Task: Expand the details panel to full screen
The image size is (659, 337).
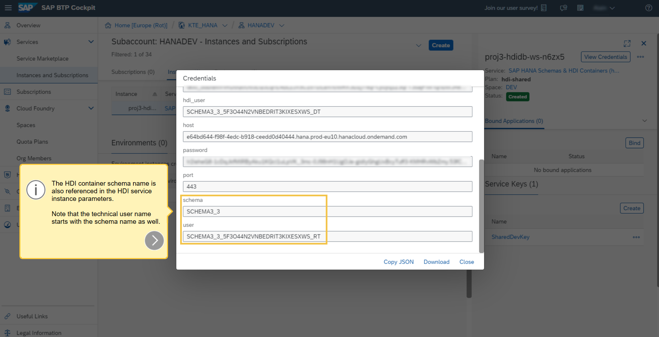Action: pyautogui.click(x=627, y=43)
